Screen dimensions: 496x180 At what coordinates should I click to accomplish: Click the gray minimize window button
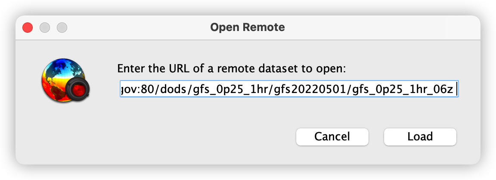(x=45, y=28)
